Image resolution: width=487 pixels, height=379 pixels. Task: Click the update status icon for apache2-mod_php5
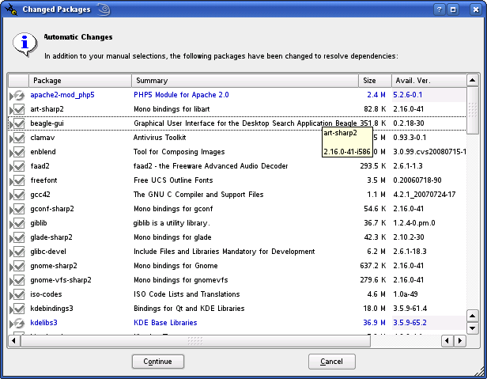coord(19,95)
